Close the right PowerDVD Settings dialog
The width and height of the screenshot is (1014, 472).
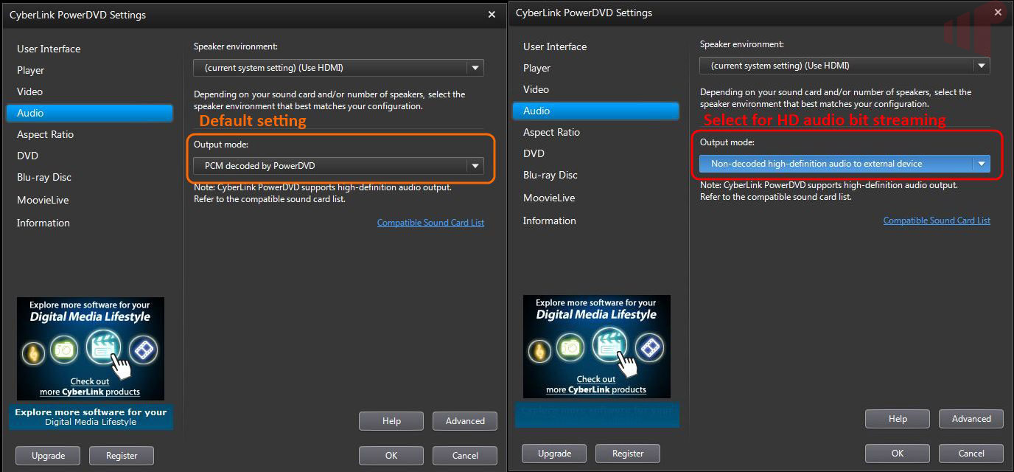point(998,13)
